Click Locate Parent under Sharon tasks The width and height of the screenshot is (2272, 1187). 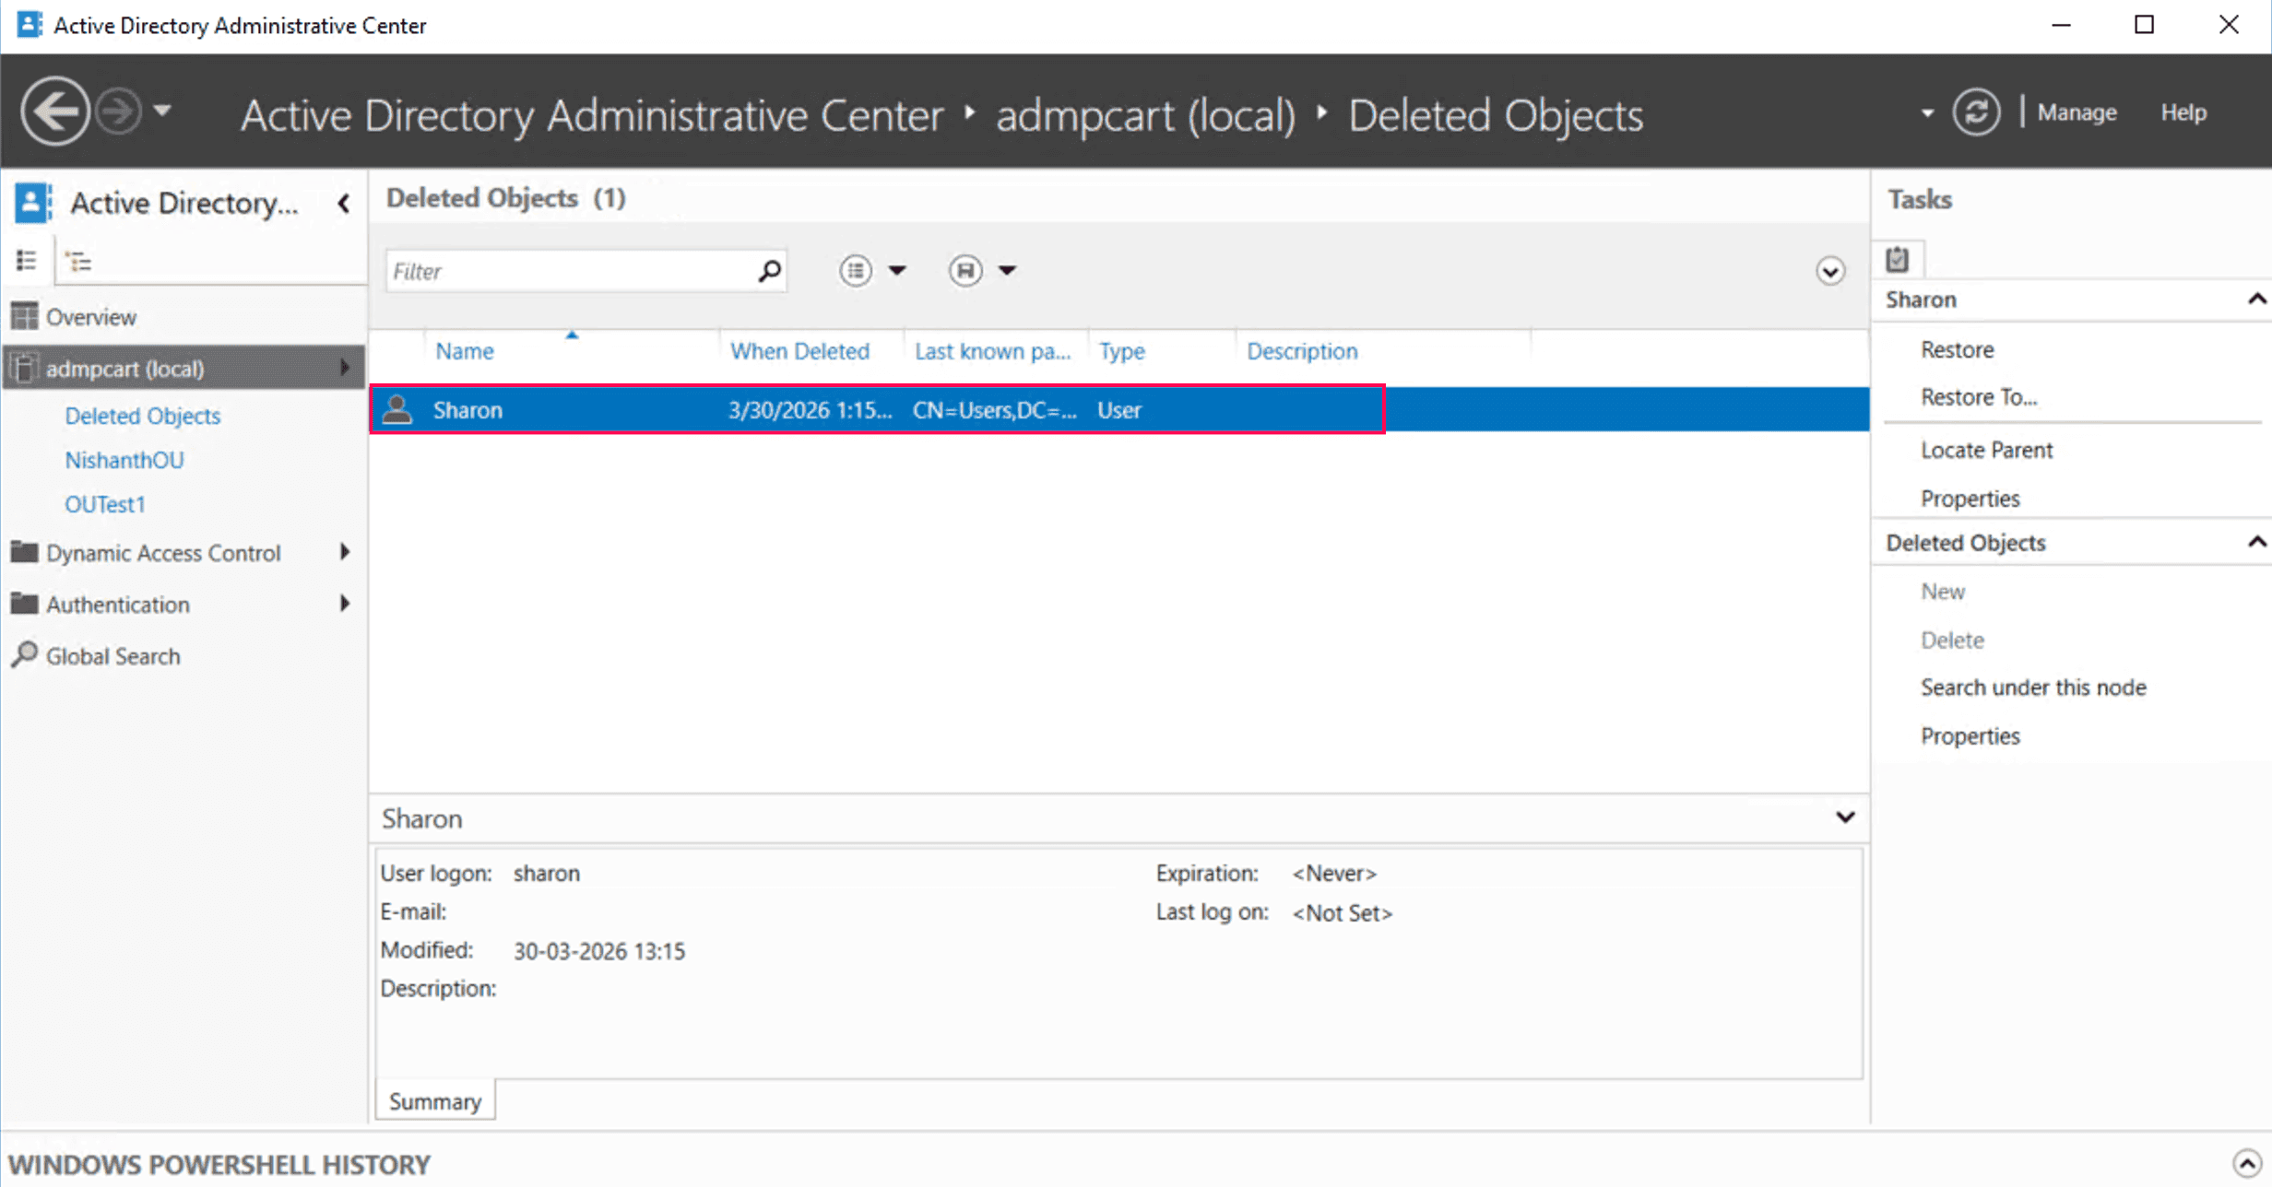(x=1987, y=450)
